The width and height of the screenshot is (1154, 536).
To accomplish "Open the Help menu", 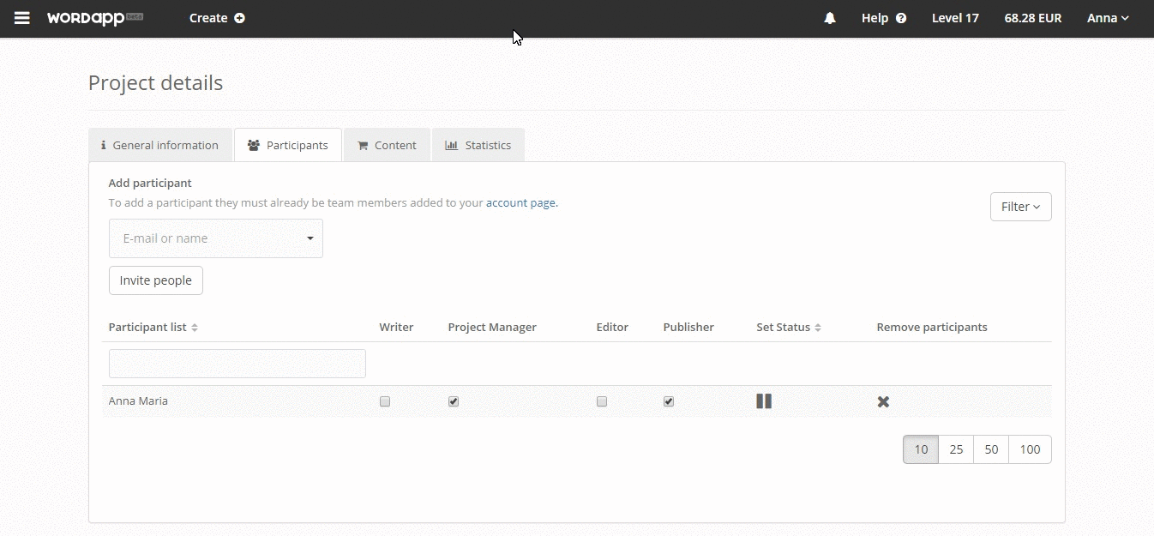I will point(884,18).
